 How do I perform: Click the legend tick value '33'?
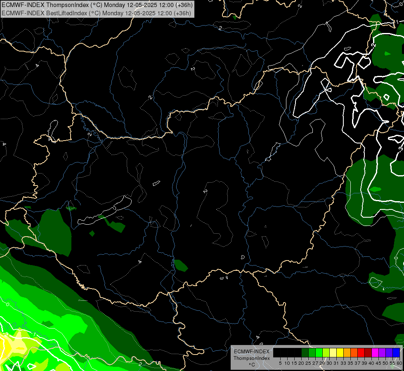344,363
